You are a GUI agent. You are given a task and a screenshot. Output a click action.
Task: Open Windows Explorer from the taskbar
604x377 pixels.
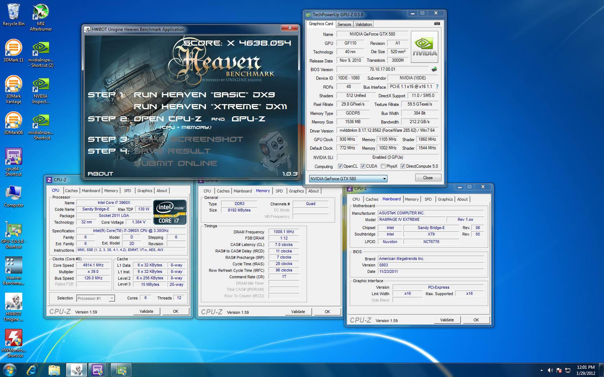[x=54, y=370]
